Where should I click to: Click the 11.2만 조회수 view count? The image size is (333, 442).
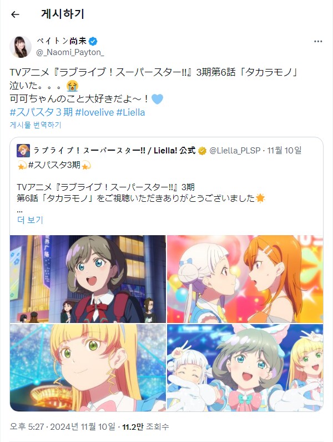coord(145,426)
